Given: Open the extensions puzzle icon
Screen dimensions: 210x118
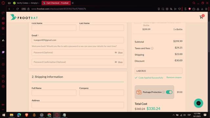Looking at the screenshot, I should click(x=194, y=9).
